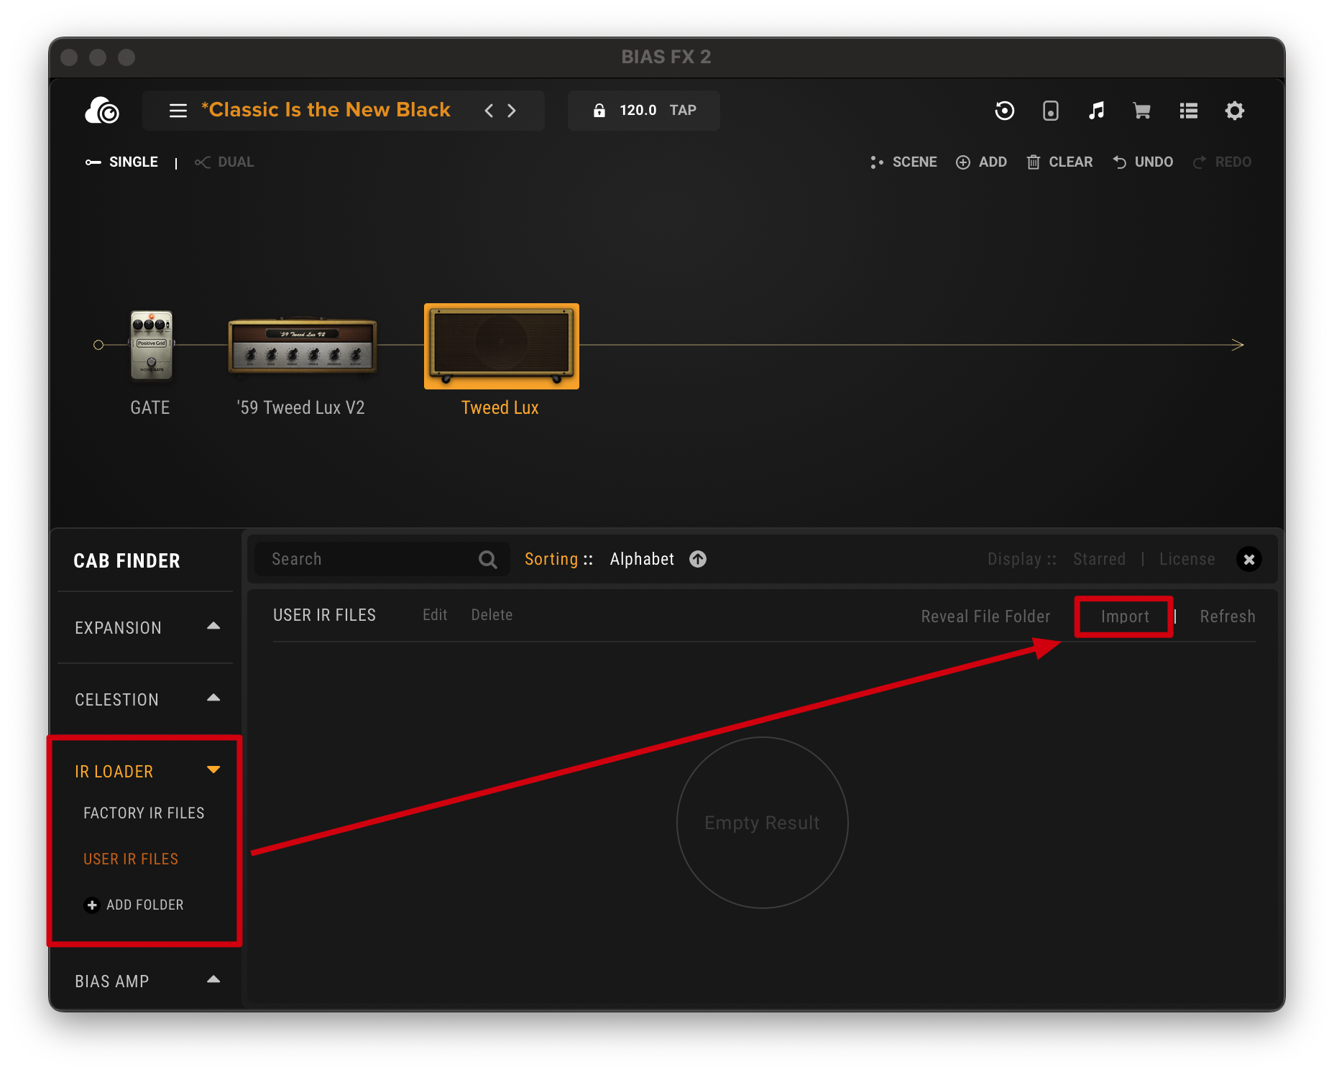Viewport: 1334px width, 1072px height.
Task: Click the TAP tempo button
Action: tap(683, 110)
